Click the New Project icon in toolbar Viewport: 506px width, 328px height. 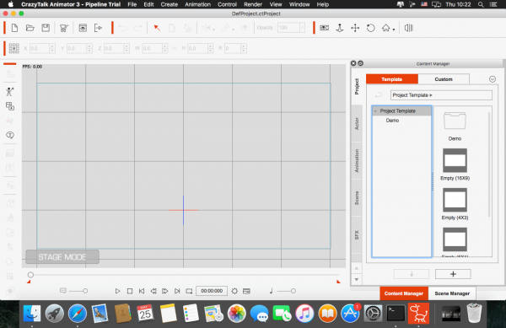pos(14,28)
